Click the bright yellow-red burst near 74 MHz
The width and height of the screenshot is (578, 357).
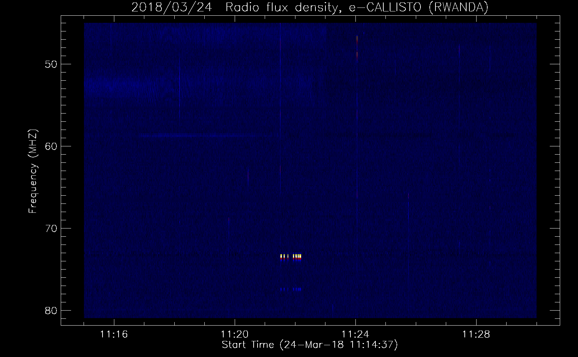pos(291,257)
